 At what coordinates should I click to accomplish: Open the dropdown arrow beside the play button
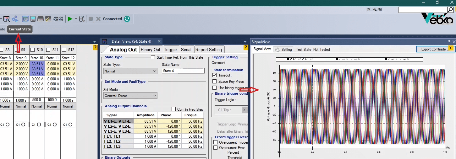click(76, 19)
